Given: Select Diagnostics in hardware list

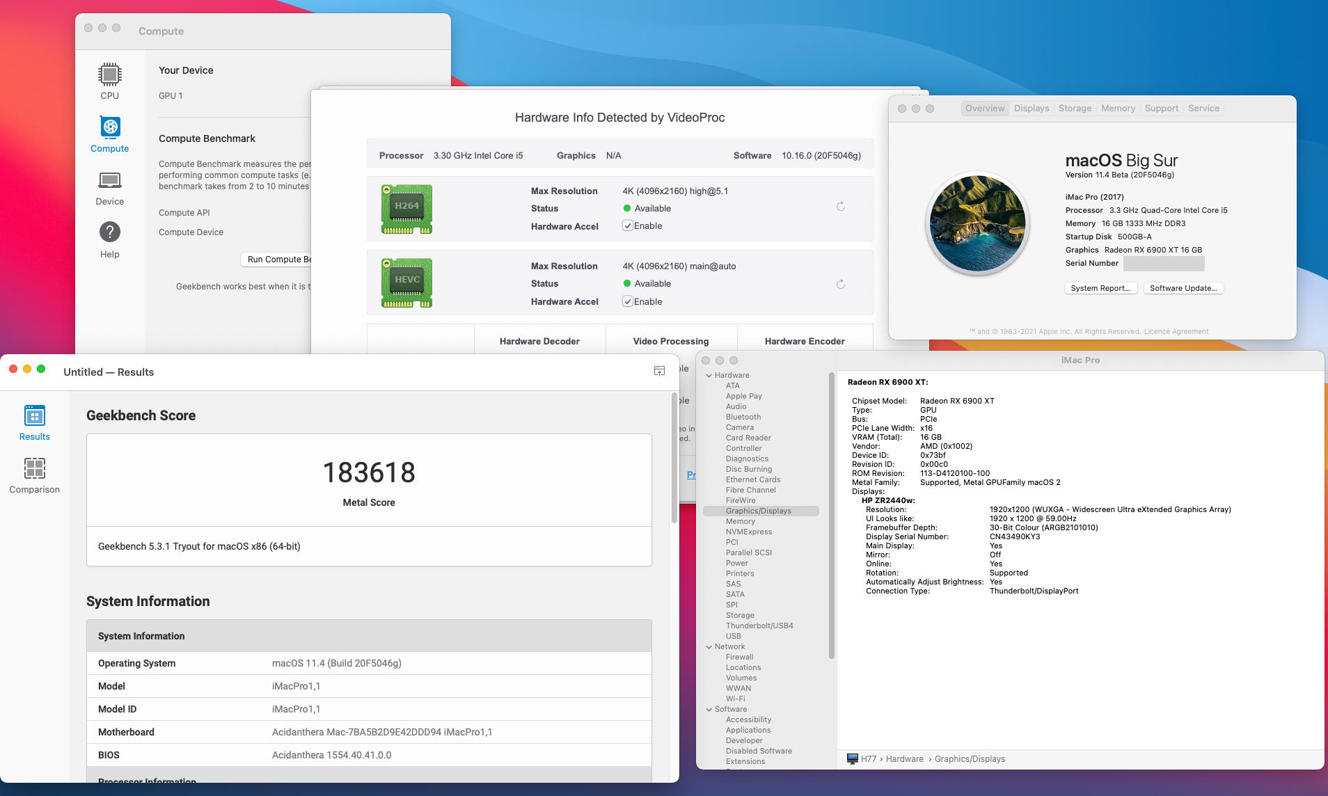Looking at the screenshot, I should (747, 459).
